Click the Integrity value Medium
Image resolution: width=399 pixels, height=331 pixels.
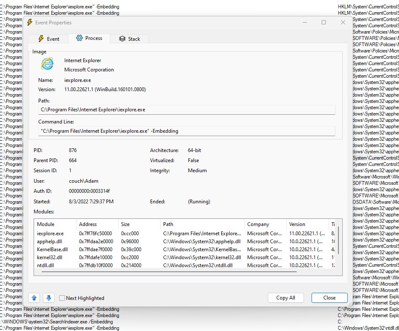[x=197, y=171]
